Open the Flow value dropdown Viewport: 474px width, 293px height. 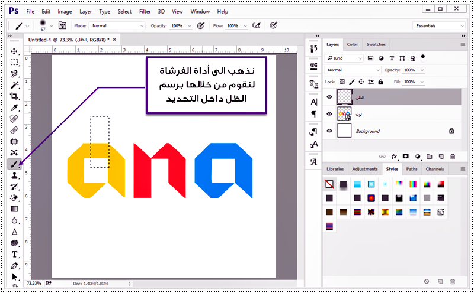click(245, 26)
